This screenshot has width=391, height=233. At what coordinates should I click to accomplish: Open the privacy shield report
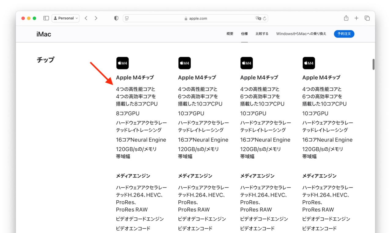116,18
